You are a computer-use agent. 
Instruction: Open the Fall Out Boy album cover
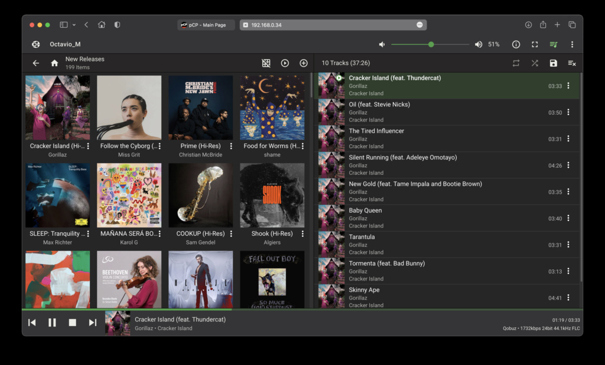272,279
